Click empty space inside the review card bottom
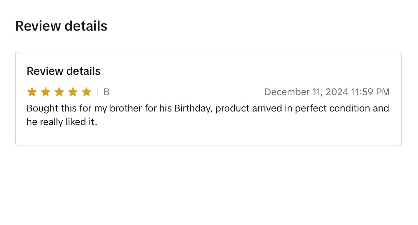The image size is (418, 225). pyautogui.click(x=208, y=137)
